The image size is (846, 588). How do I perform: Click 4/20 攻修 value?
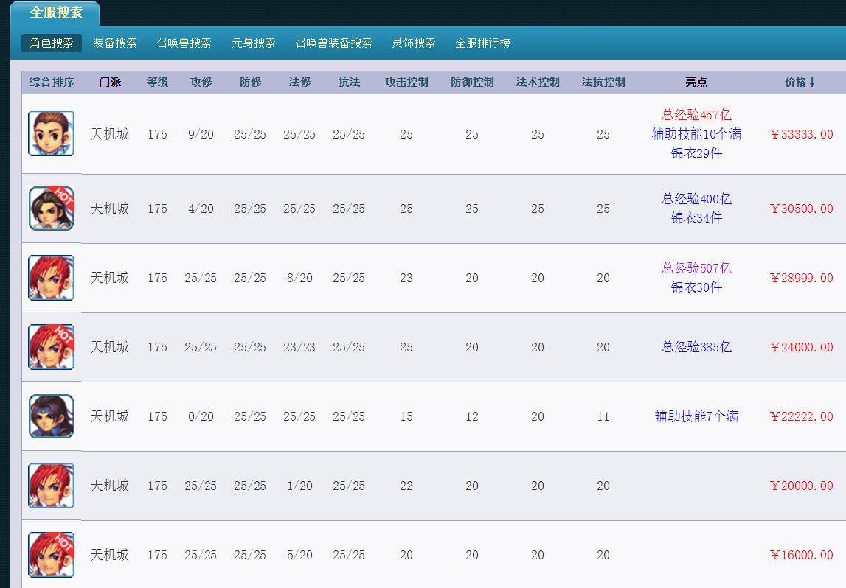point(201,209)
